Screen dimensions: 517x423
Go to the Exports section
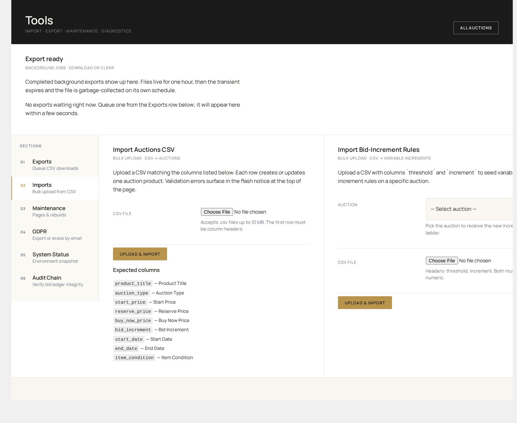(55, 165)
